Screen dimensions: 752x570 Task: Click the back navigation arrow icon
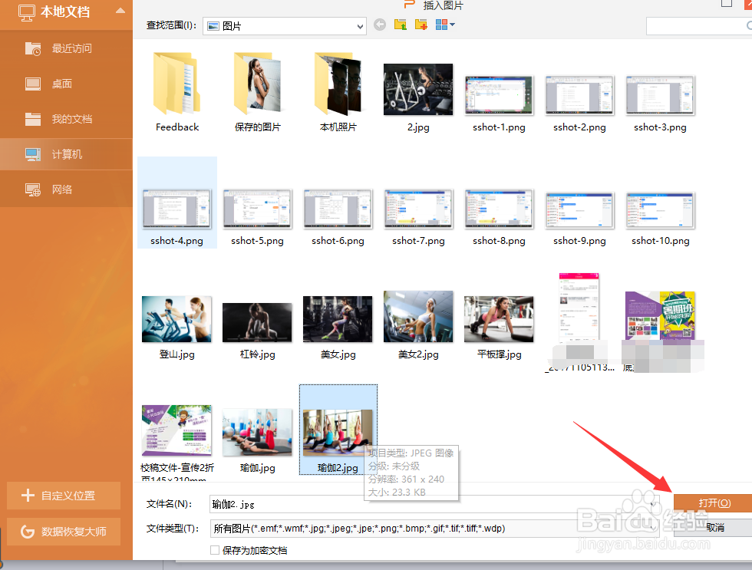380,25
